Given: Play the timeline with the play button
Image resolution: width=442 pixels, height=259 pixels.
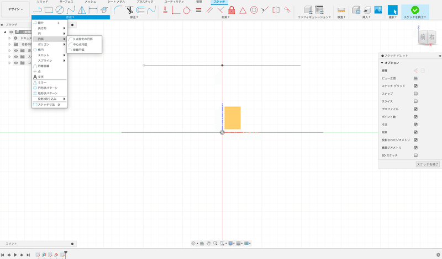Looking at the screenshot, I should [x=15, y=255].
